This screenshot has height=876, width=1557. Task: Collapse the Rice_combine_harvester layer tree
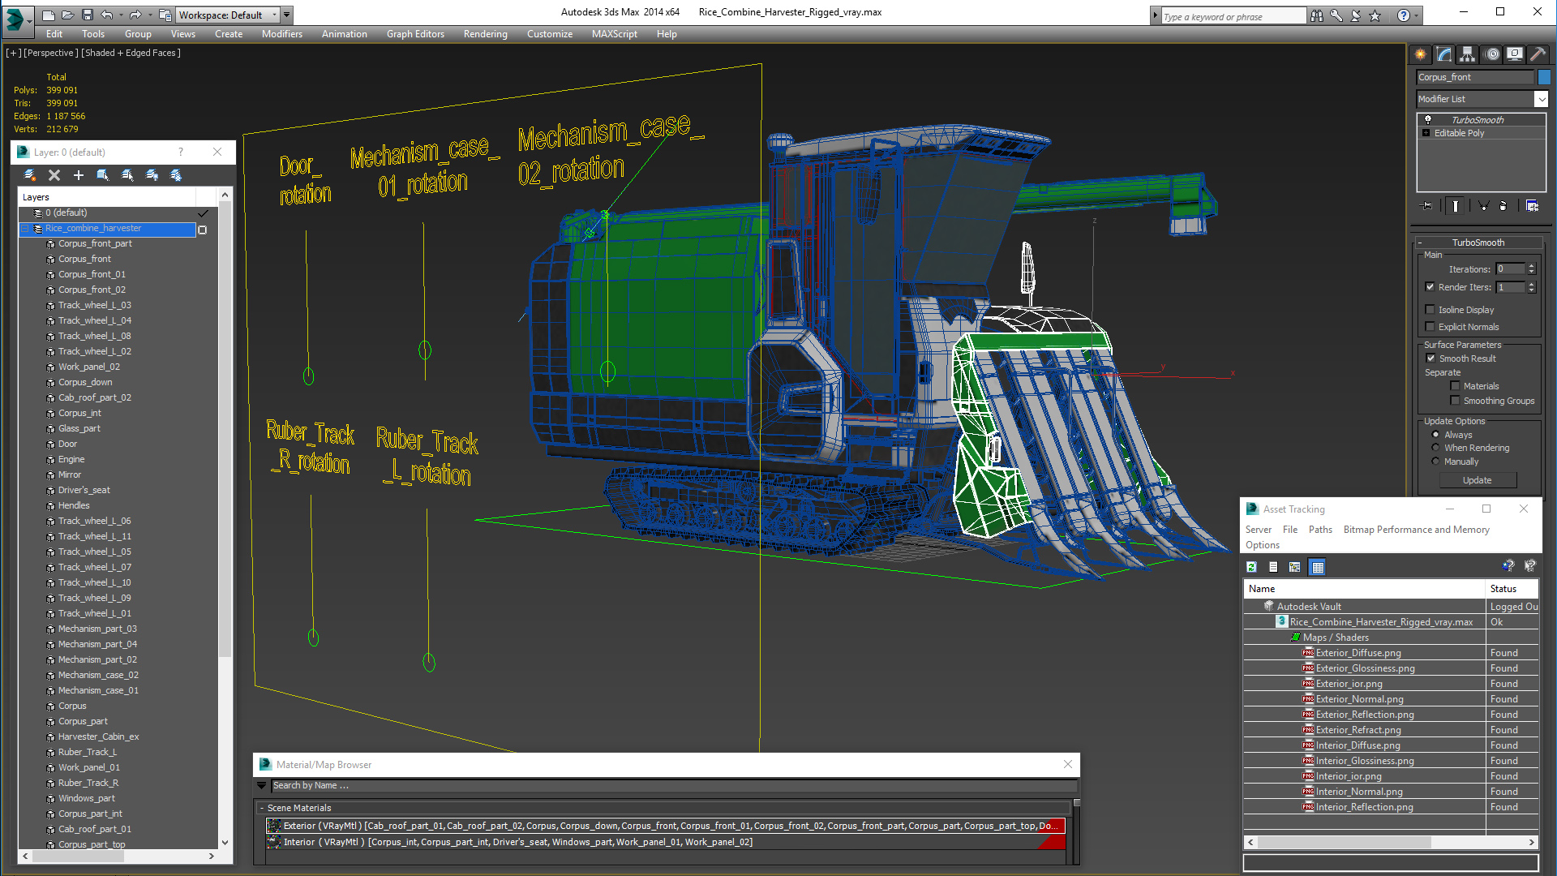tap(24, 229)
